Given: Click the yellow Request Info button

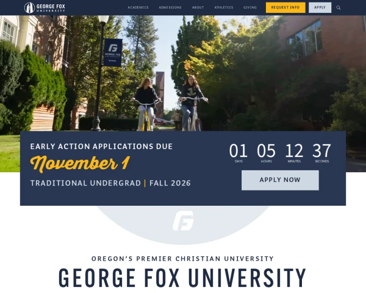Looking at the screenshot, I should point(285,7).
